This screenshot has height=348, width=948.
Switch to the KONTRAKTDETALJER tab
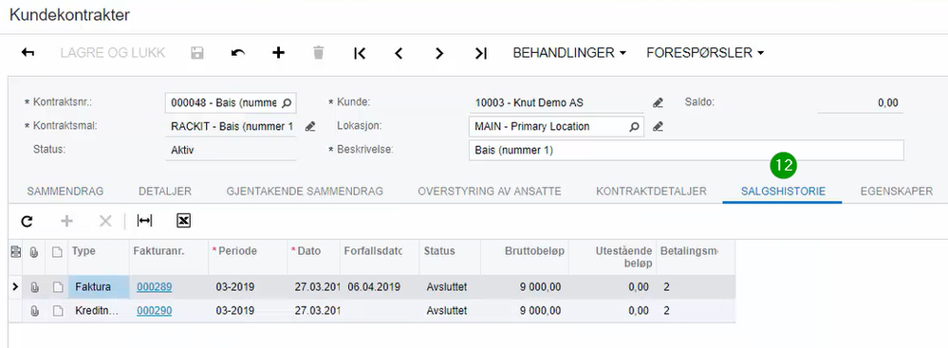click(x=651, y=192)
